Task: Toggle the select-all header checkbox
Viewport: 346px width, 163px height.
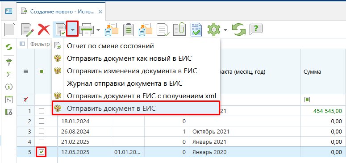Action: [x=41, y=71]
